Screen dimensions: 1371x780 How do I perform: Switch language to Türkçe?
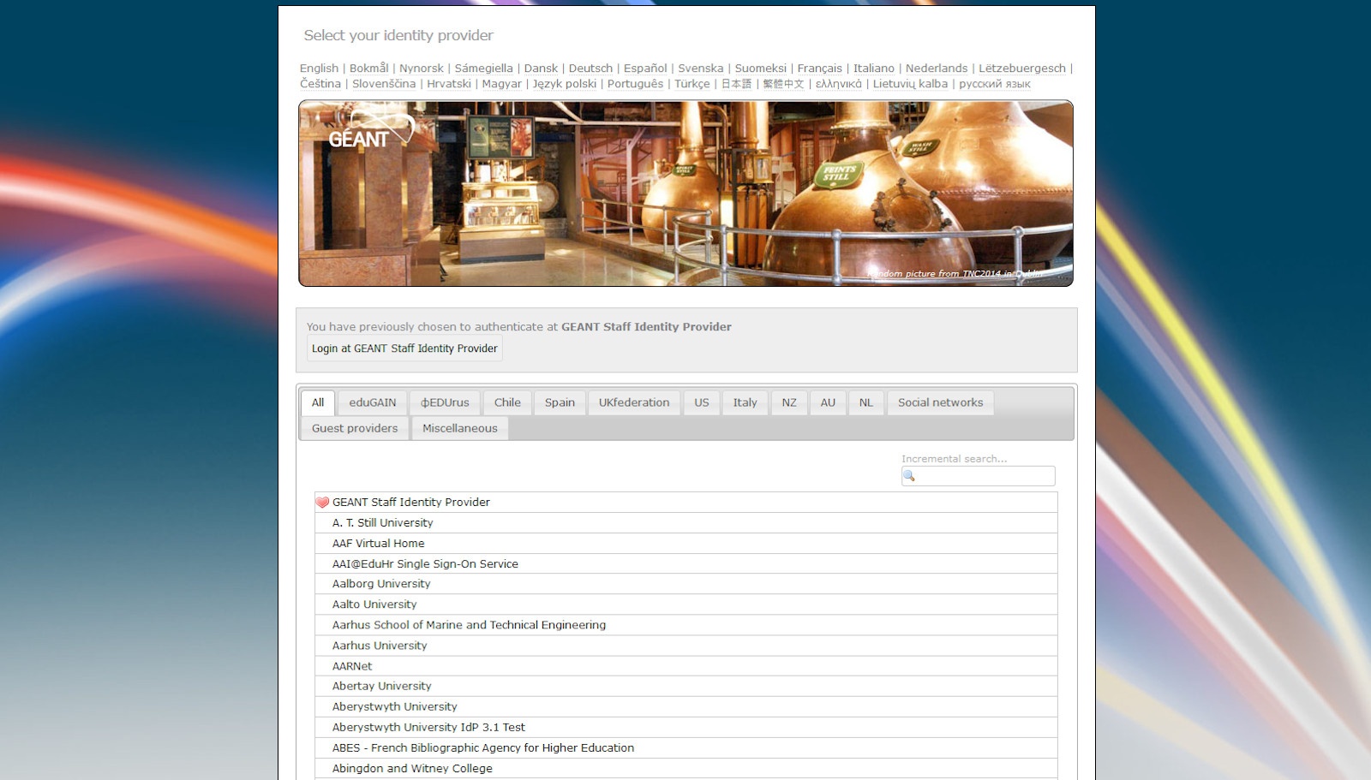coord(692,84)
